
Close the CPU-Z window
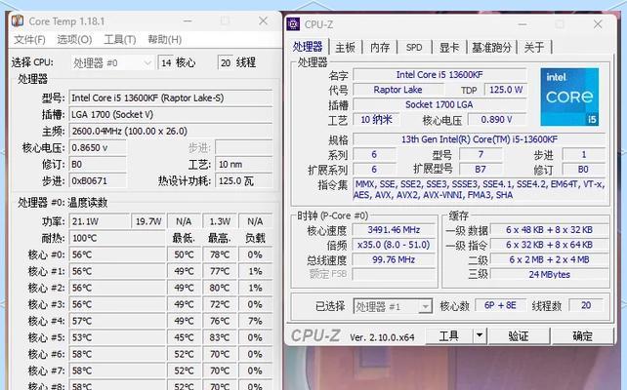(598, 24)
